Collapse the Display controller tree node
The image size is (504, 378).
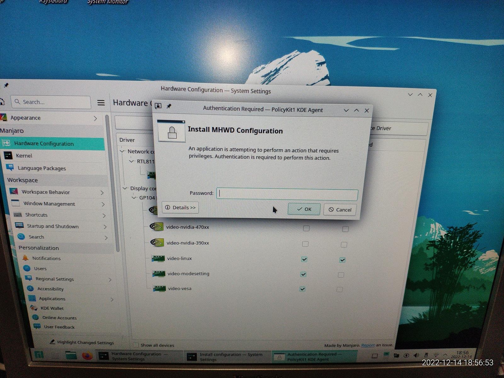[x=125, y=188]
